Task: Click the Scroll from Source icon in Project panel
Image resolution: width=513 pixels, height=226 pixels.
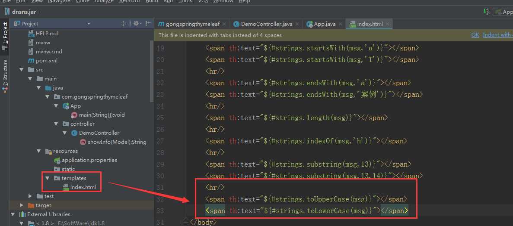Action: point(123,23)
